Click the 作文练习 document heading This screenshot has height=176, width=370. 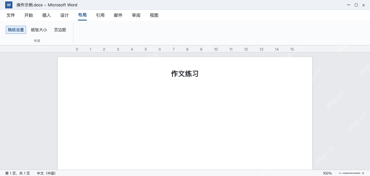[185, 74]
